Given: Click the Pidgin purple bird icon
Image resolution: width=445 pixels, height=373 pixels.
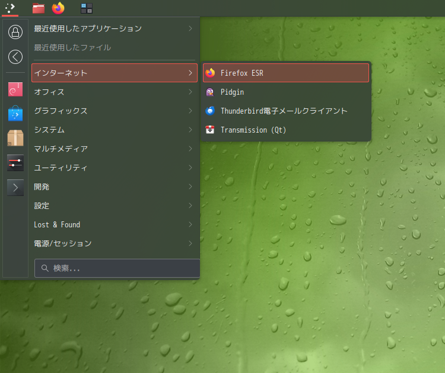Looking at the screenshot, I should point(210,92).
